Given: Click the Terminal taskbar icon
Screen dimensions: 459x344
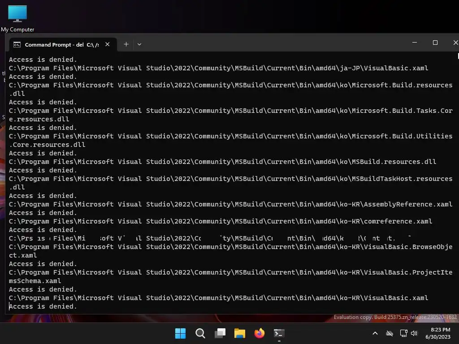Looking at the screenshot, I should (279, 333).
